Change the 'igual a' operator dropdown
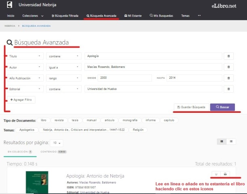This screenshot has height=194, width=247. [63, 67]
